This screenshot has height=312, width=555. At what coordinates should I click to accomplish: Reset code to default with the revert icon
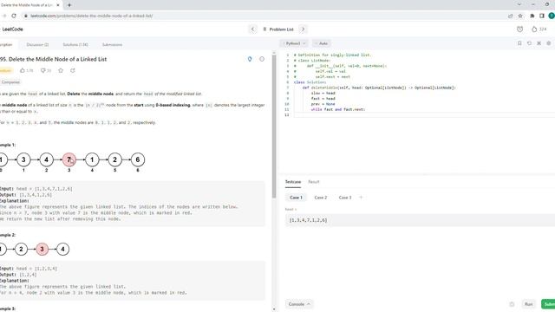tap(529, 43)
